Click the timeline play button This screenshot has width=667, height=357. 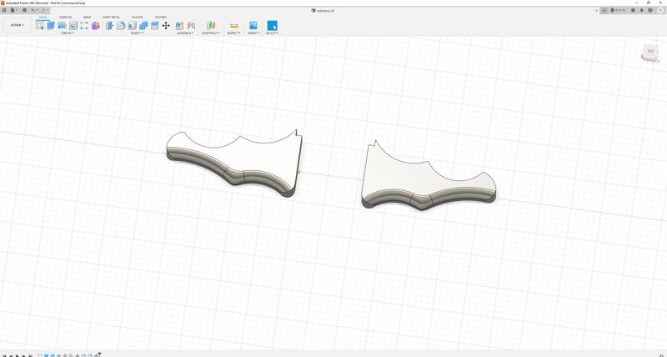point(18,354)
